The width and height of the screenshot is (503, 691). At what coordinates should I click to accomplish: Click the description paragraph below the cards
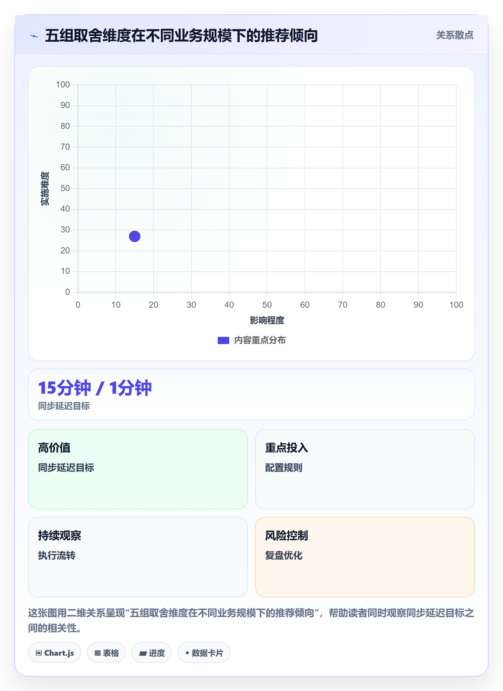tap(251, 620)
